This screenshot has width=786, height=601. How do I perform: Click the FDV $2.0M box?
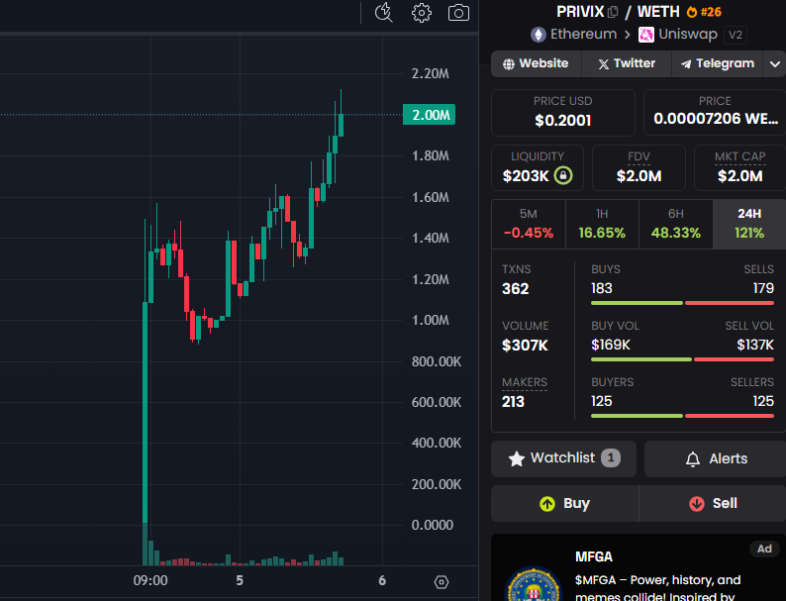point(639,168)
